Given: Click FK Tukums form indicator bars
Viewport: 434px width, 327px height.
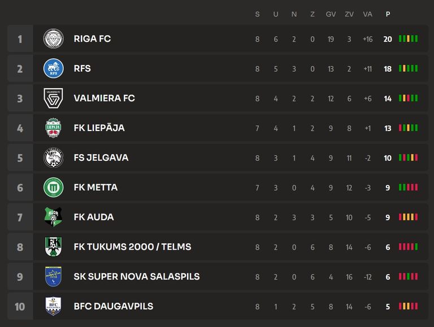Looking at the screenshot, I should point(408,247).
